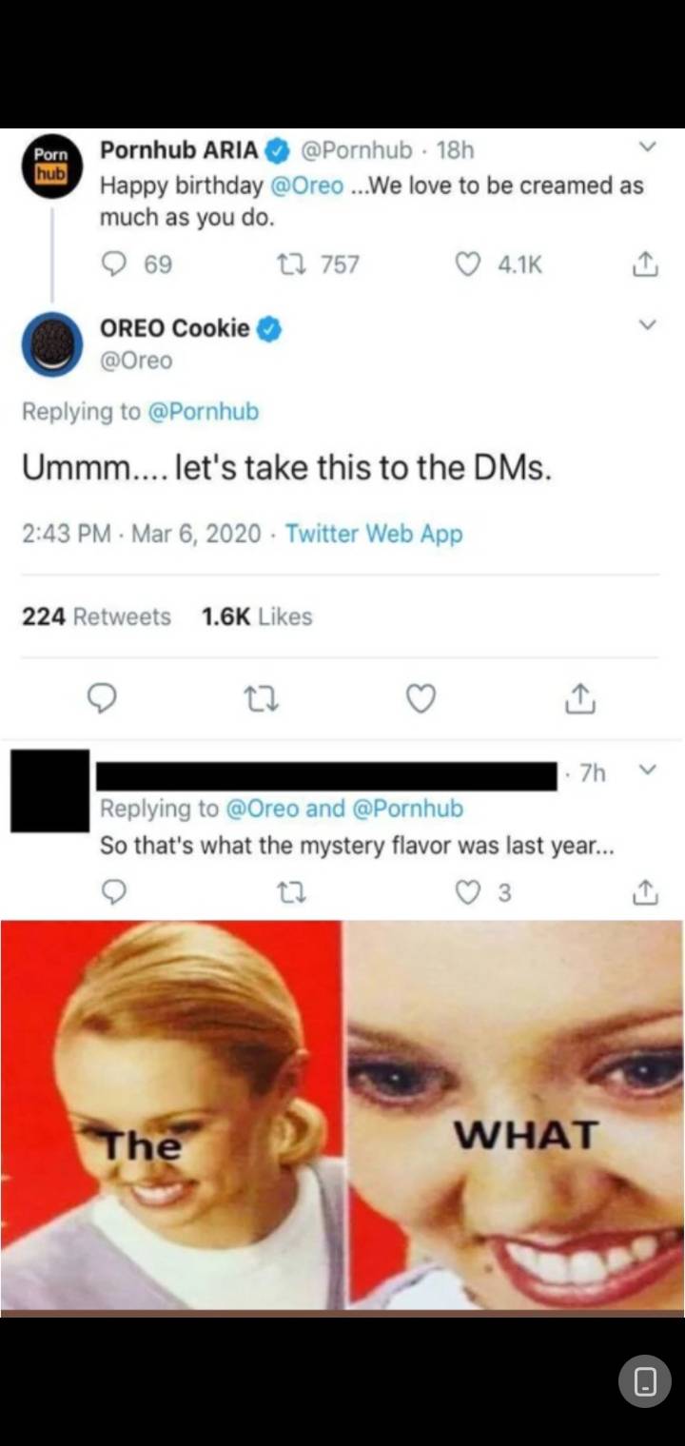This screenshot has height=1446, width=685.
Task: Open the 'The' meme image
Action: tap(171, 1113)
